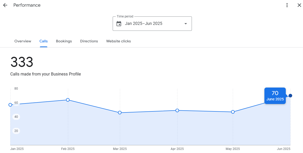Expand the Time period dropdown arrow
Viewport: 303px width, 153px height.
185,24
